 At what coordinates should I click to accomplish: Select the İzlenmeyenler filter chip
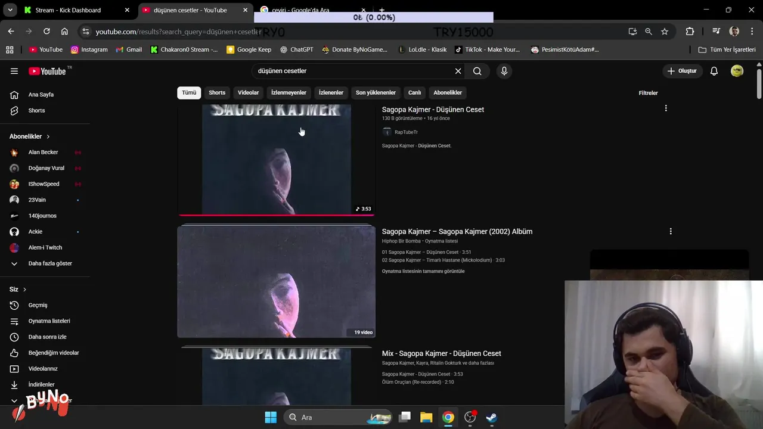(289, 92)
